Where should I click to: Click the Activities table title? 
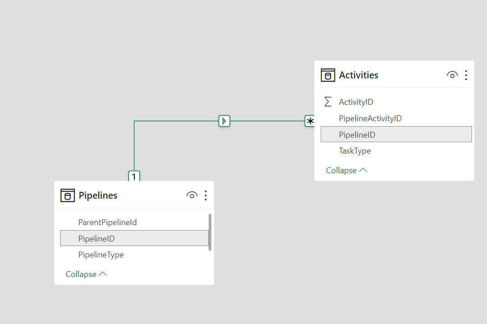(359, 75)
